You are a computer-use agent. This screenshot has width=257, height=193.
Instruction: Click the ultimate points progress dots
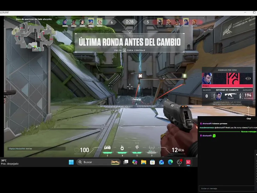[152, 151]
